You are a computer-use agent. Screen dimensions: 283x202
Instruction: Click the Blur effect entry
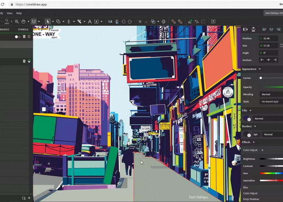point(246,187)
